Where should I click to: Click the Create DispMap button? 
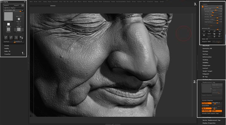(x=212, y=100)
